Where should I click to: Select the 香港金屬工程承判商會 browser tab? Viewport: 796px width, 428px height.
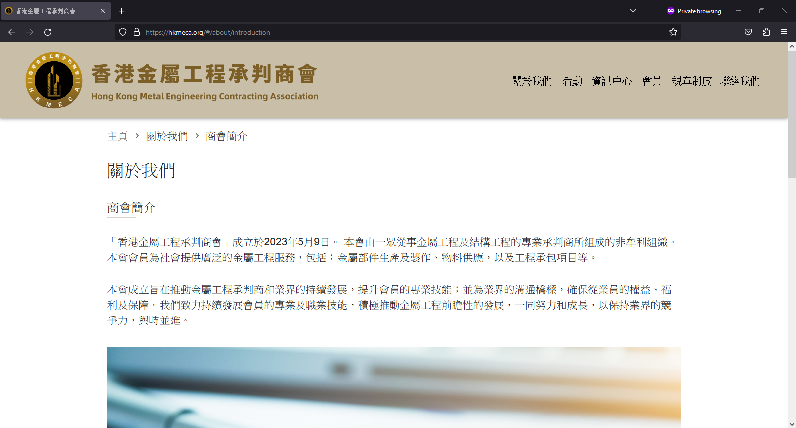pyautogui.click(x=56, y=11)
